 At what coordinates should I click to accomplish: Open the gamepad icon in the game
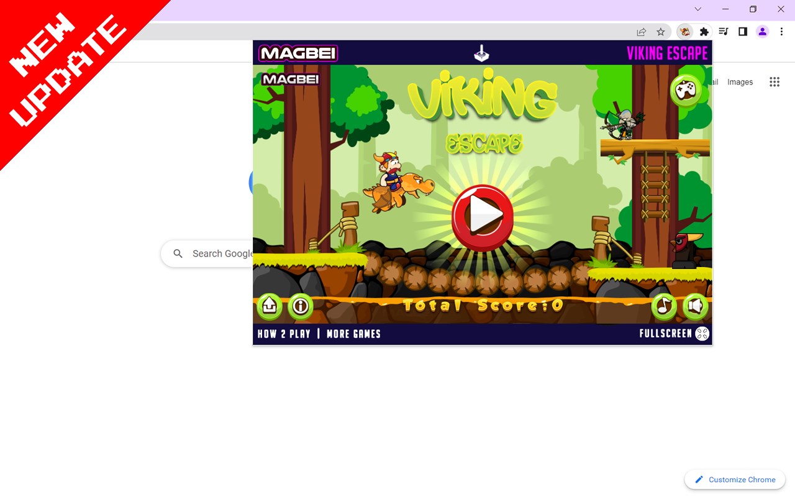click(685, 91)
